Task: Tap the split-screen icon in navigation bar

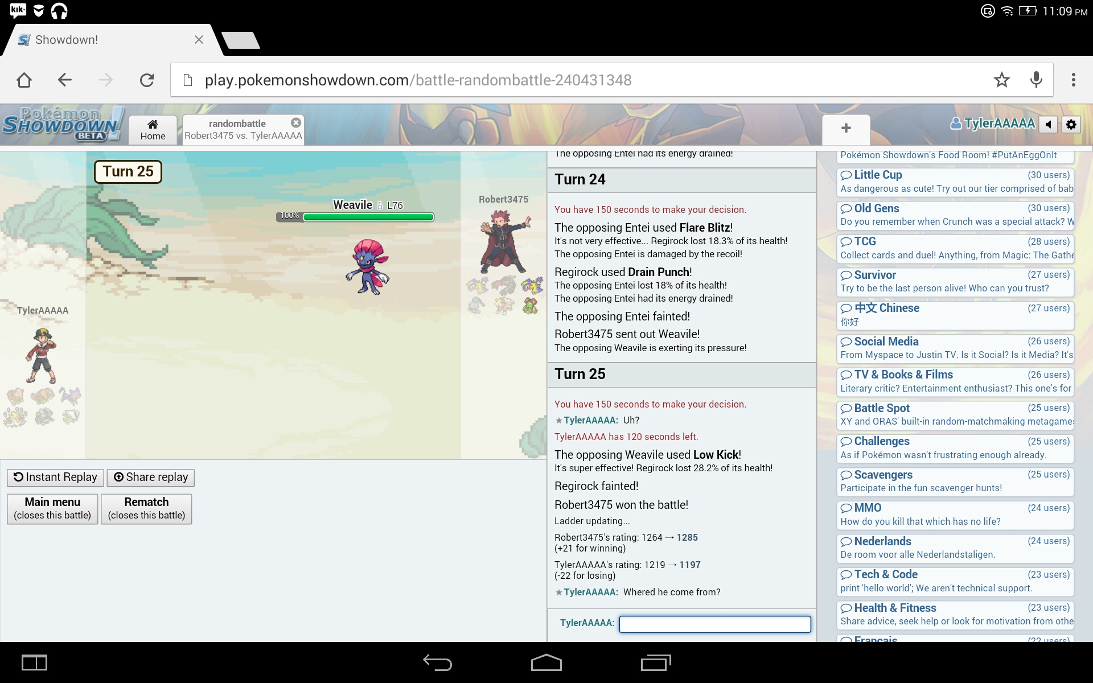Action: click(34, 663)
